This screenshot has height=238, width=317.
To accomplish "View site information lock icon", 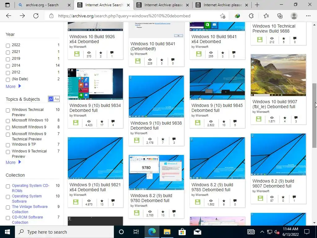I will click(x=51, y=16).
